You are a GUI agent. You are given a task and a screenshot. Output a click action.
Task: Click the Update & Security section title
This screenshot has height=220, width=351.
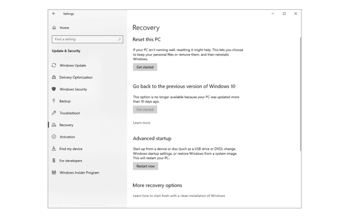tap(66, 51)
